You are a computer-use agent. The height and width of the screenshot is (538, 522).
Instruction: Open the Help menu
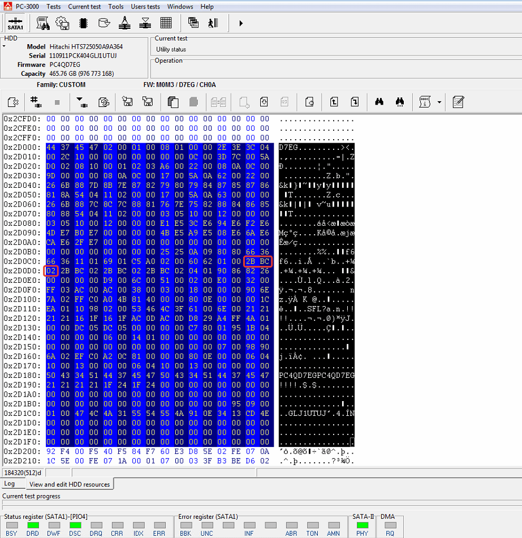coord(207,7)
